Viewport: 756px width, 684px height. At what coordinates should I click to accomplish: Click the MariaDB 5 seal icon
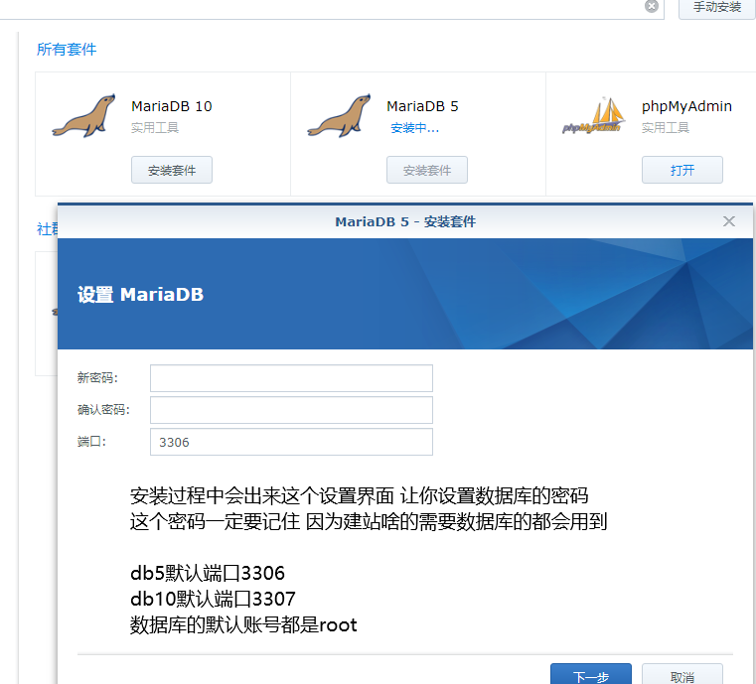pyautogui.click(x=339, y=115)
